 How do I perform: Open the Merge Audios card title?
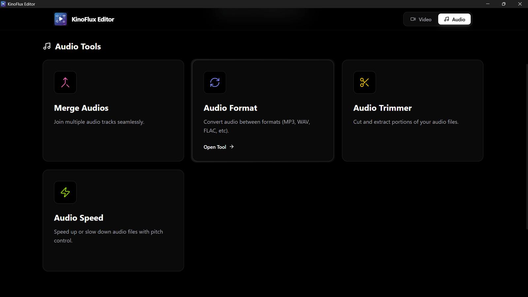[81, 108]
